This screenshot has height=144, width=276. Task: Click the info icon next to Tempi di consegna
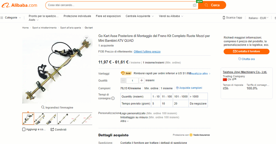click(x=113, y=98)
